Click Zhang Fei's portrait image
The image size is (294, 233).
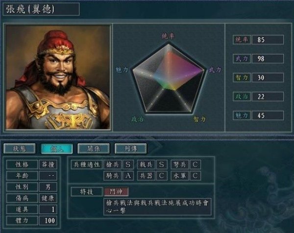click(x=58, y=77)
